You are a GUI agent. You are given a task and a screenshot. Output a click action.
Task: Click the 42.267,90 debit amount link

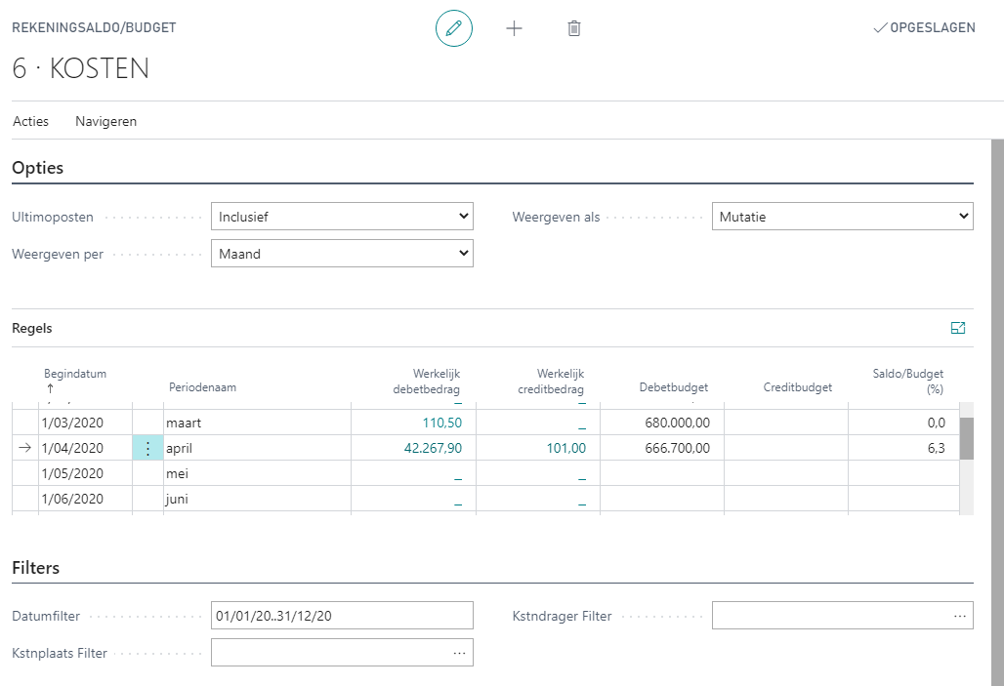coord(433,449)
